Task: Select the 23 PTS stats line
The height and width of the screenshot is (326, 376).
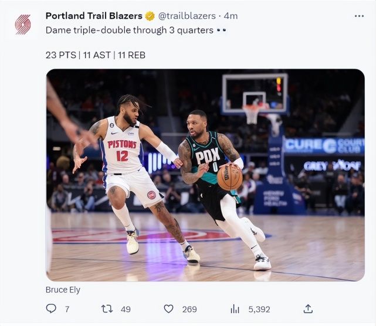Action: pos(95,55)
